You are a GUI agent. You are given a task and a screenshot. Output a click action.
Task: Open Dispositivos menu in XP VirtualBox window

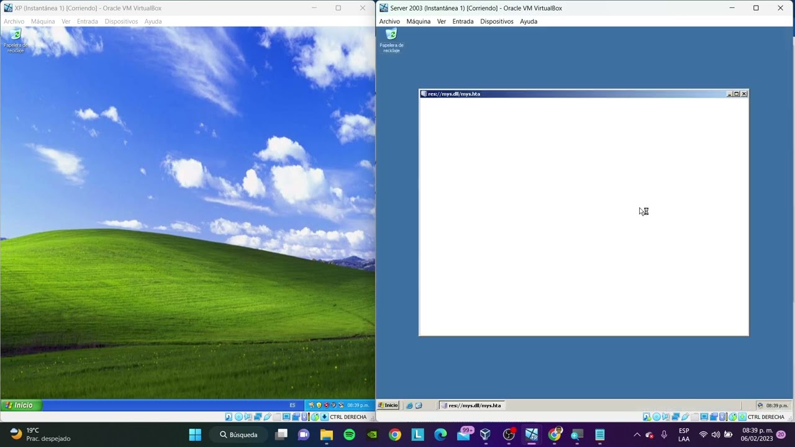(121, 21)
